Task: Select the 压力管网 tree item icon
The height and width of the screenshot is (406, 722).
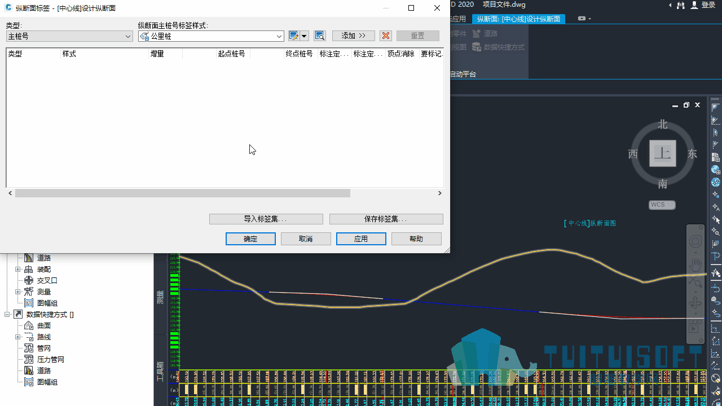Action: tap(29, 359)
